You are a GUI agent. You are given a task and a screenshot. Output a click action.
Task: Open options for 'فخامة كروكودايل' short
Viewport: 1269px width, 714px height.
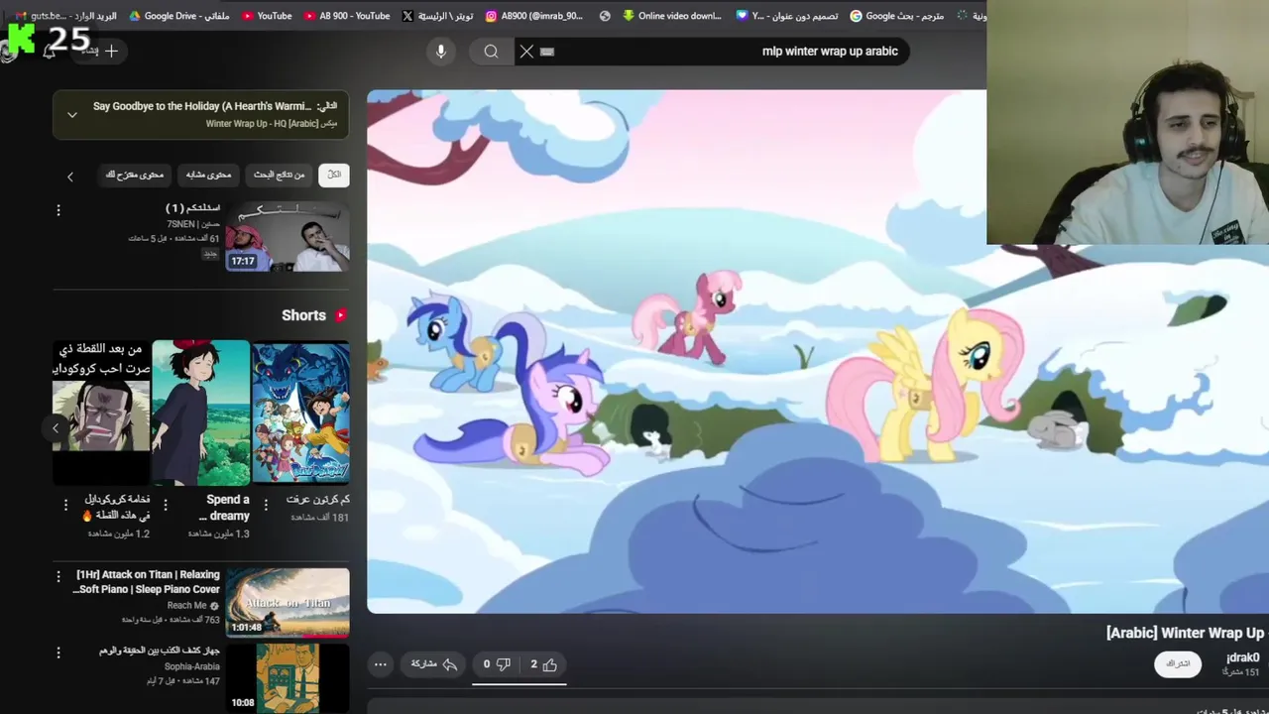65,505
